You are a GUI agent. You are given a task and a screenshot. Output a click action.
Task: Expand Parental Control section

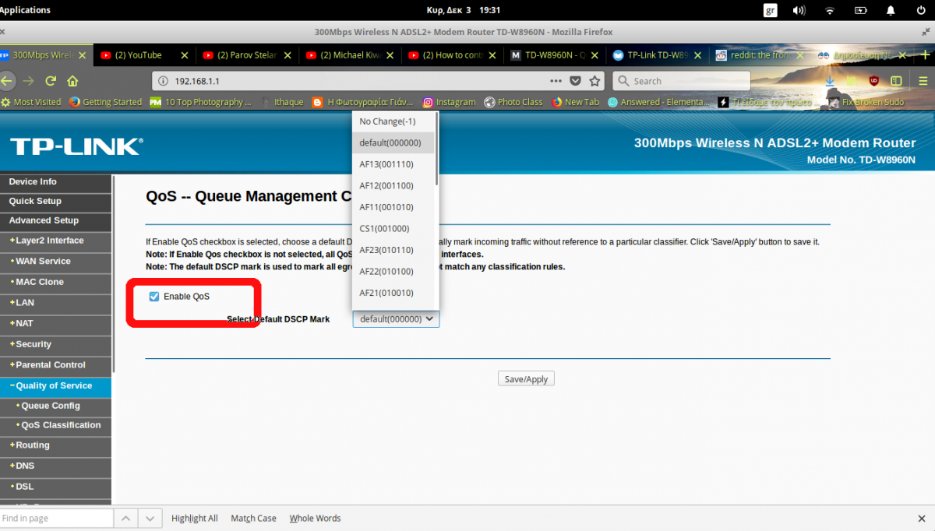pyautogui.click(x=55, y=365)
